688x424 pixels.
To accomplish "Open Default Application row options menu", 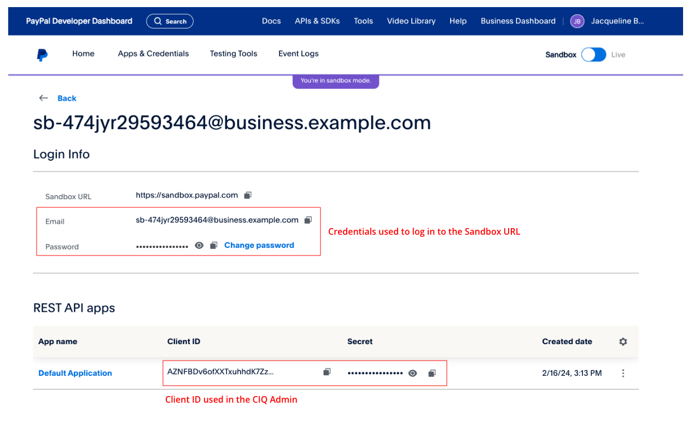I will pos(623,373).
